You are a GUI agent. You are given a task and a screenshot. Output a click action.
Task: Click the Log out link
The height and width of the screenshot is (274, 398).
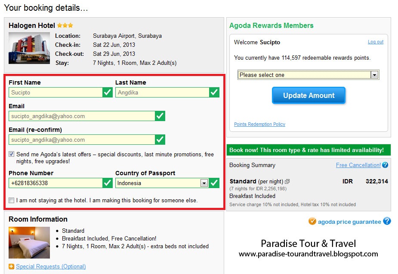(x=375, y=42)
